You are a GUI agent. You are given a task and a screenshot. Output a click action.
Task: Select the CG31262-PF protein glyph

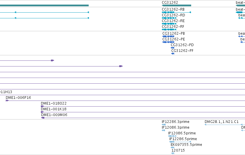coord(173,54)
